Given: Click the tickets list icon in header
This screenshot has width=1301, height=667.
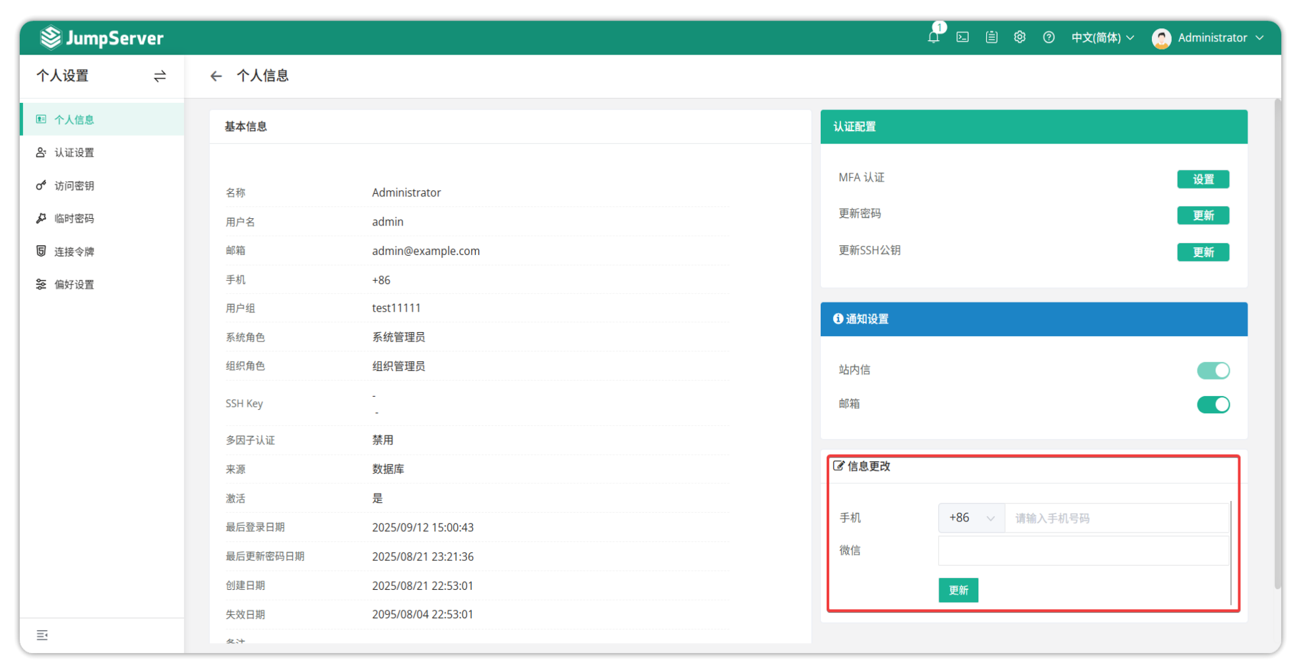Looking at the screenshot, I should coord(991,38).
